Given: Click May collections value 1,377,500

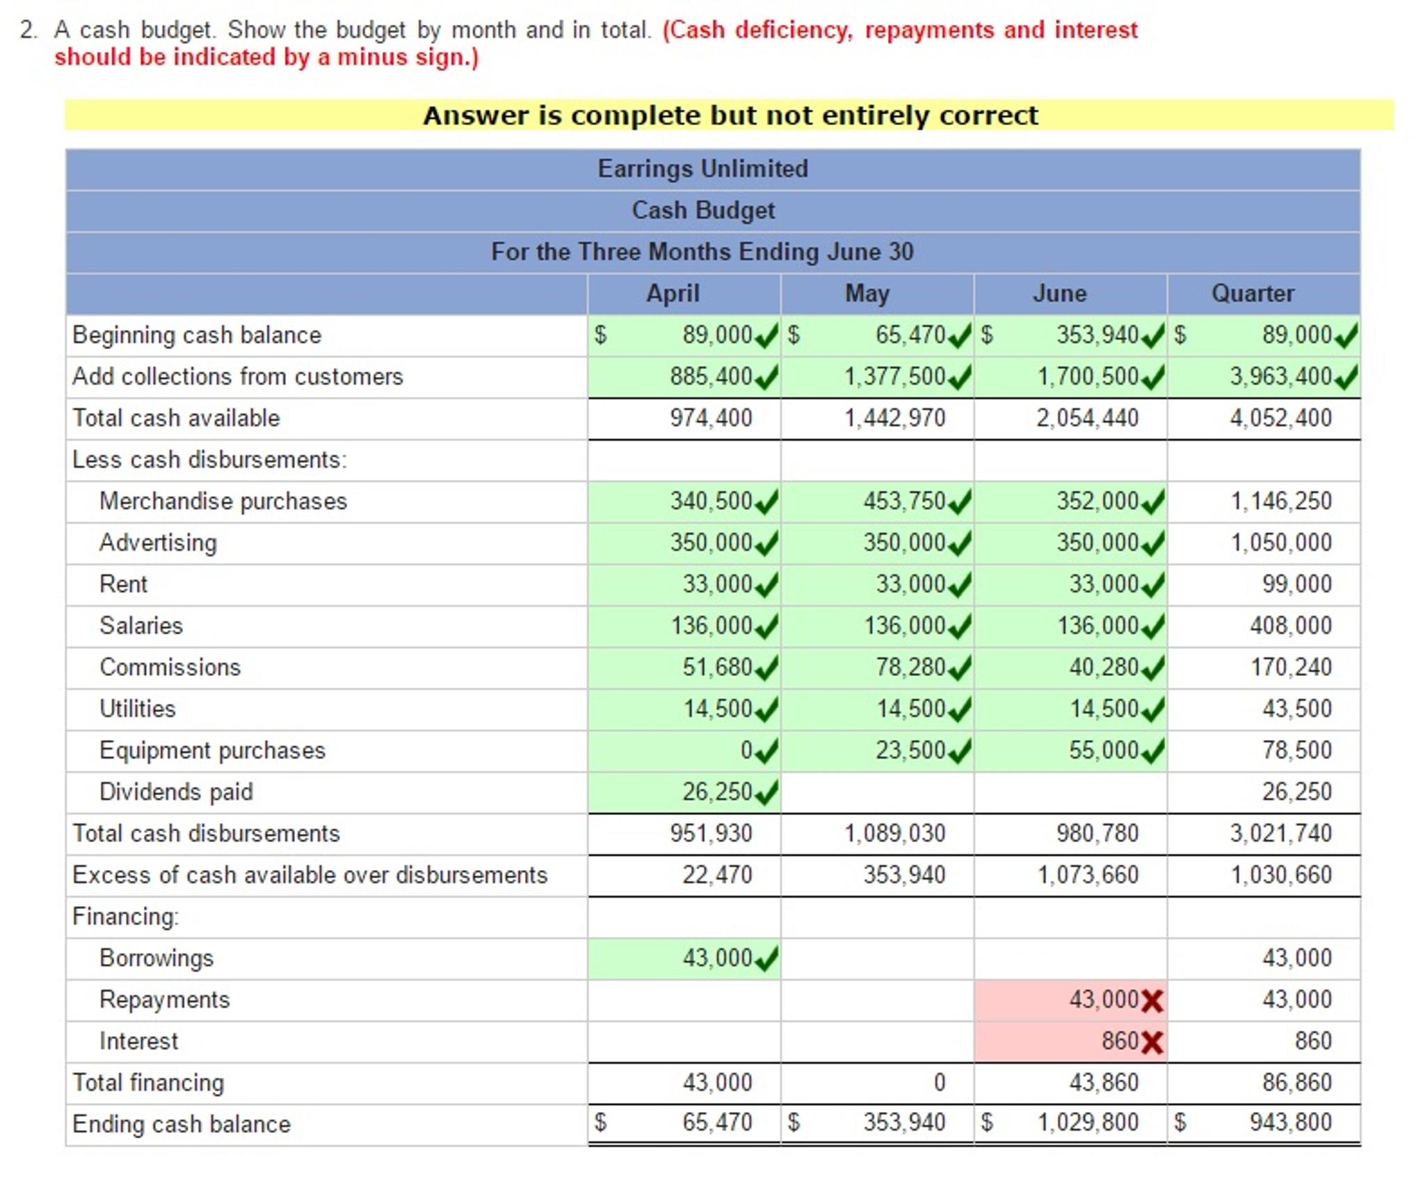Looking at the screenshot, I should coord(876,377).
